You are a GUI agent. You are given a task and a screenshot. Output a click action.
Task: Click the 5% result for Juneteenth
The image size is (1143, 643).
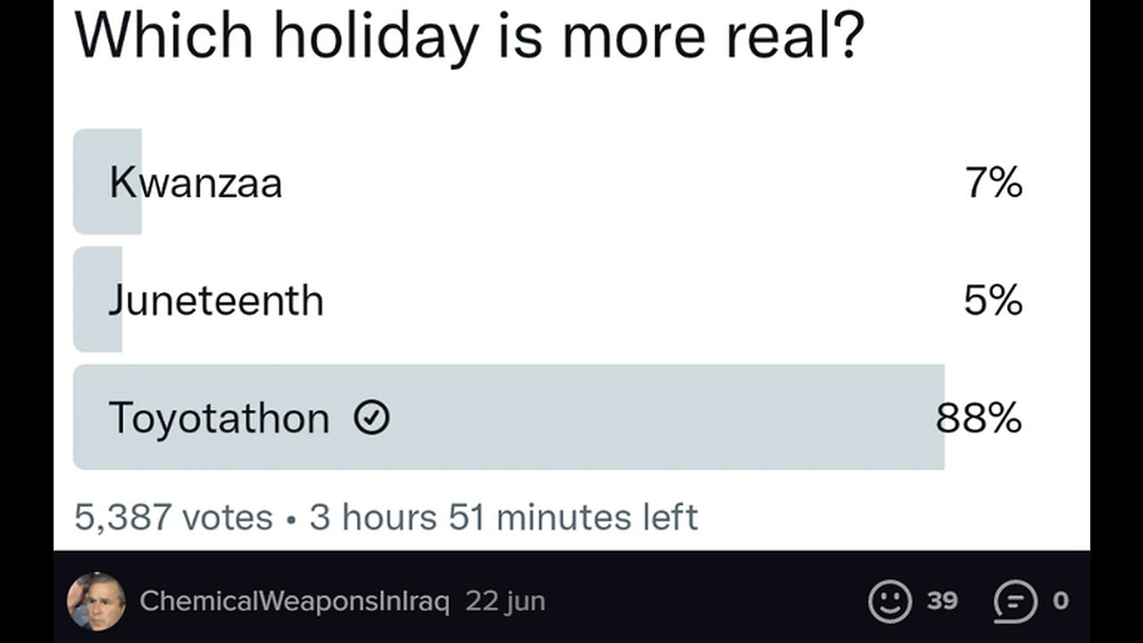tap(993, 300)
